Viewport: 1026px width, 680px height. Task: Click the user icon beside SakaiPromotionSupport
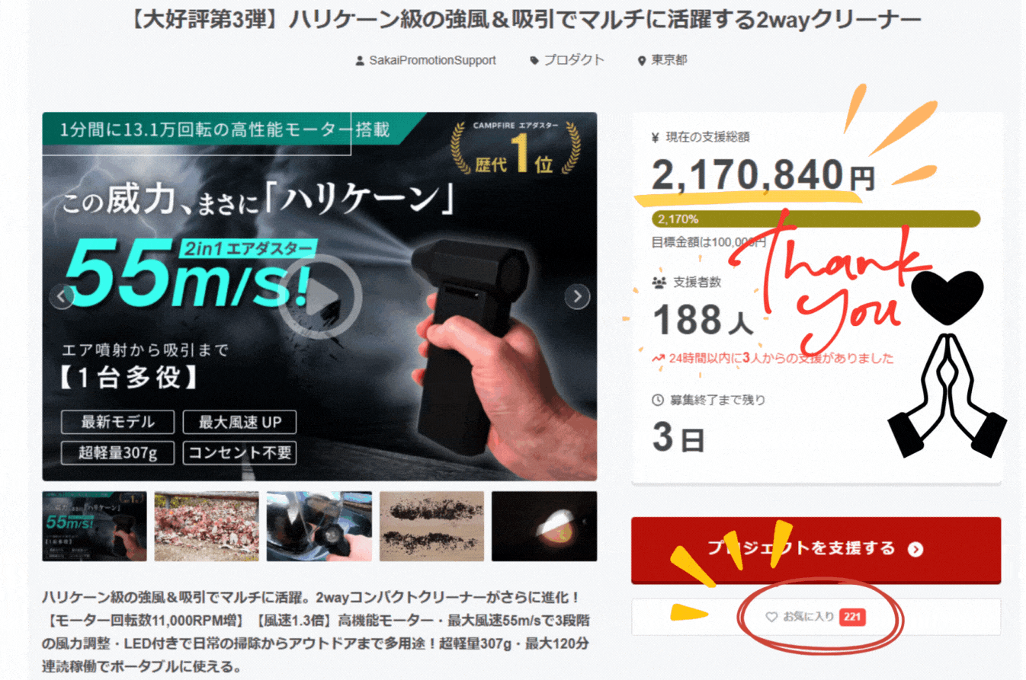[360, 60]
